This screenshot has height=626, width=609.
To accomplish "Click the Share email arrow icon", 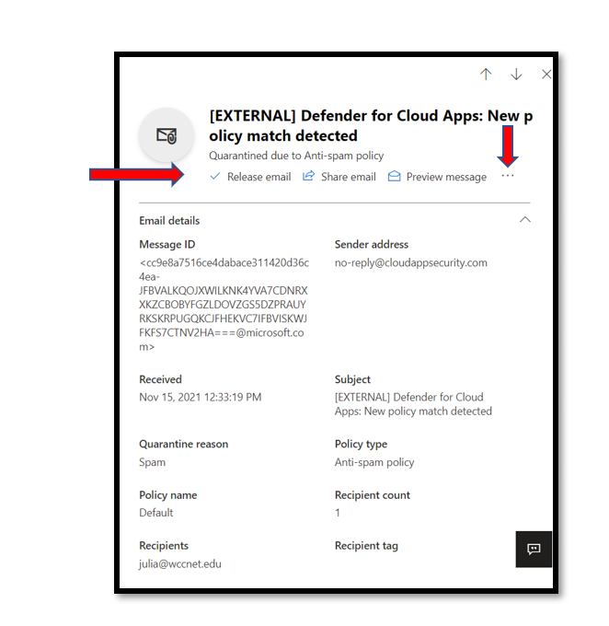I will (x=308, y=176).
